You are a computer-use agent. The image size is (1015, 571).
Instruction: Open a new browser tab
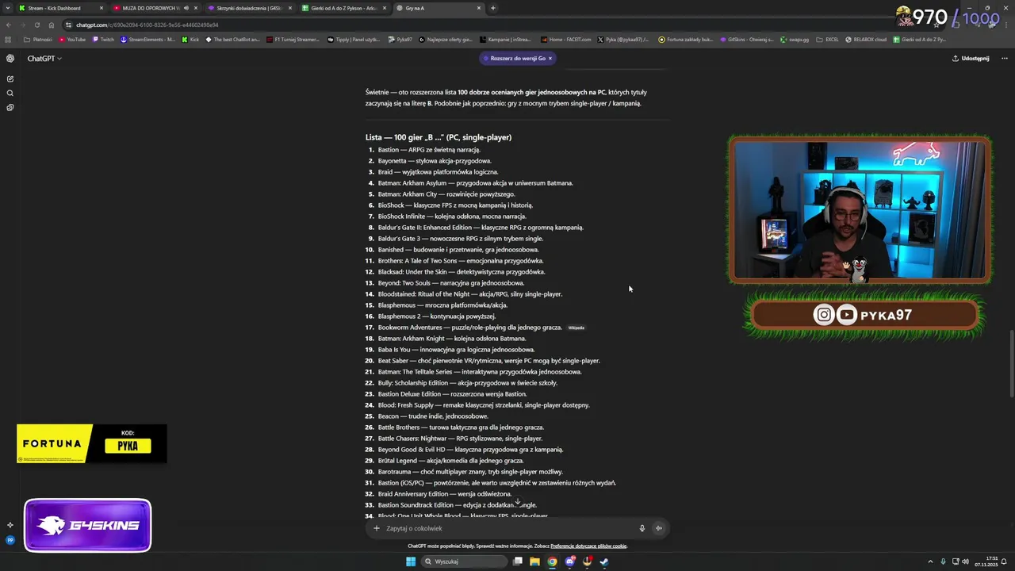(x=493, y=8)
